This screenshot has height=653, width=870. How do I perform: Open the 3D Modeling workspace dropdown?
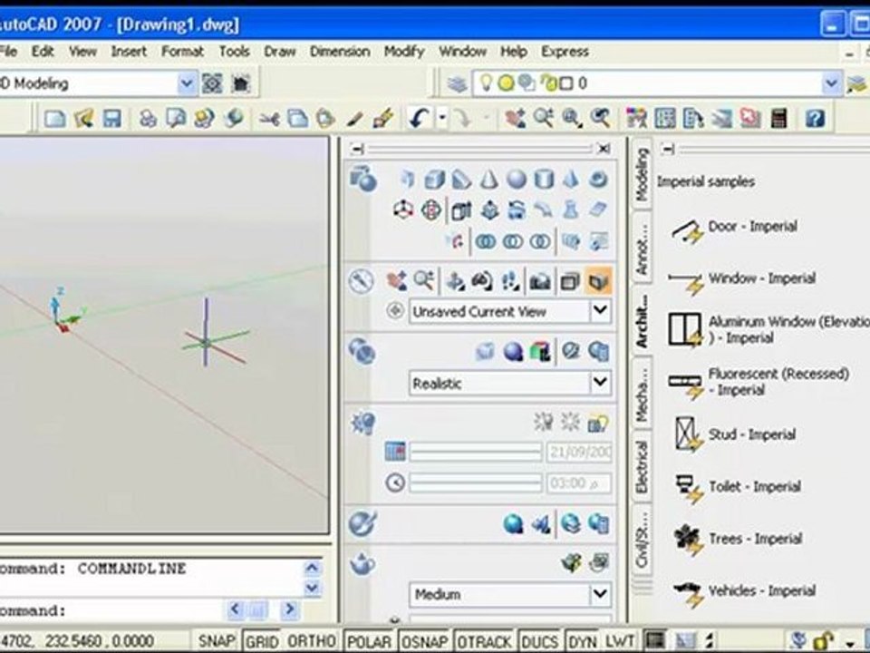[x=187, y=83]
